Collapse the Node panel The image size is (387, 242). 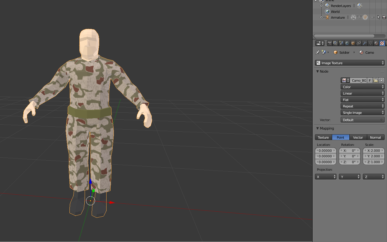[x=318, y=72]
